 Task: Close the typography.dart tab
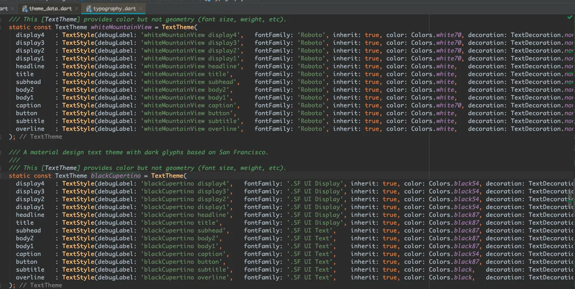click(141, 9)
